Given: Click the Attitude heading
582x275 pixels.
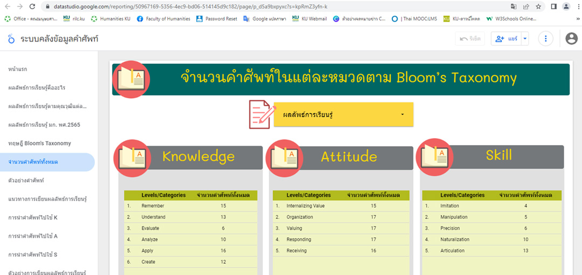Looking at the screenshot, I should (349, 156).
